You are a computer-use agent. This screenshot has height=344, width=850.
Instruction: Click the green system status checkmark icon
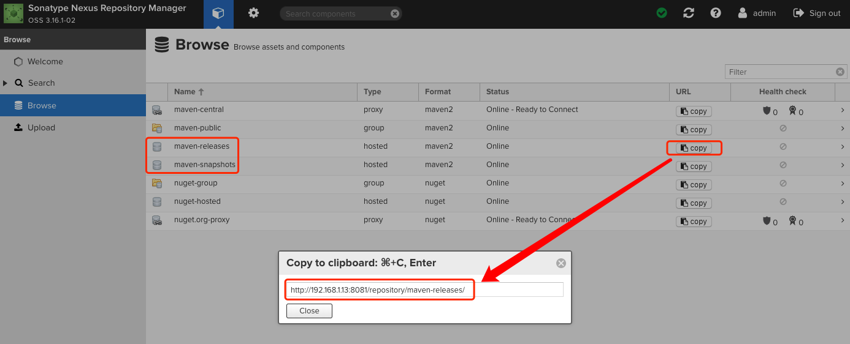(x=662, y=13)
